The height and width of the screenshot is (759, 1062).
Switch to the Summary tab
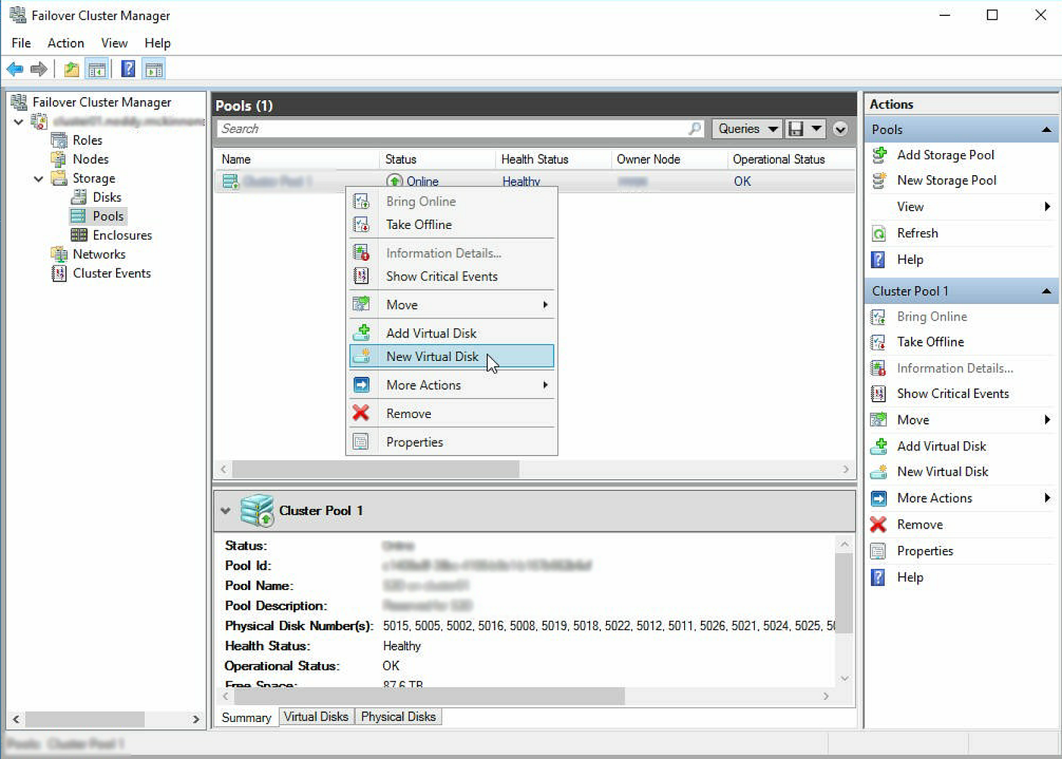click(x=247, y=717)
